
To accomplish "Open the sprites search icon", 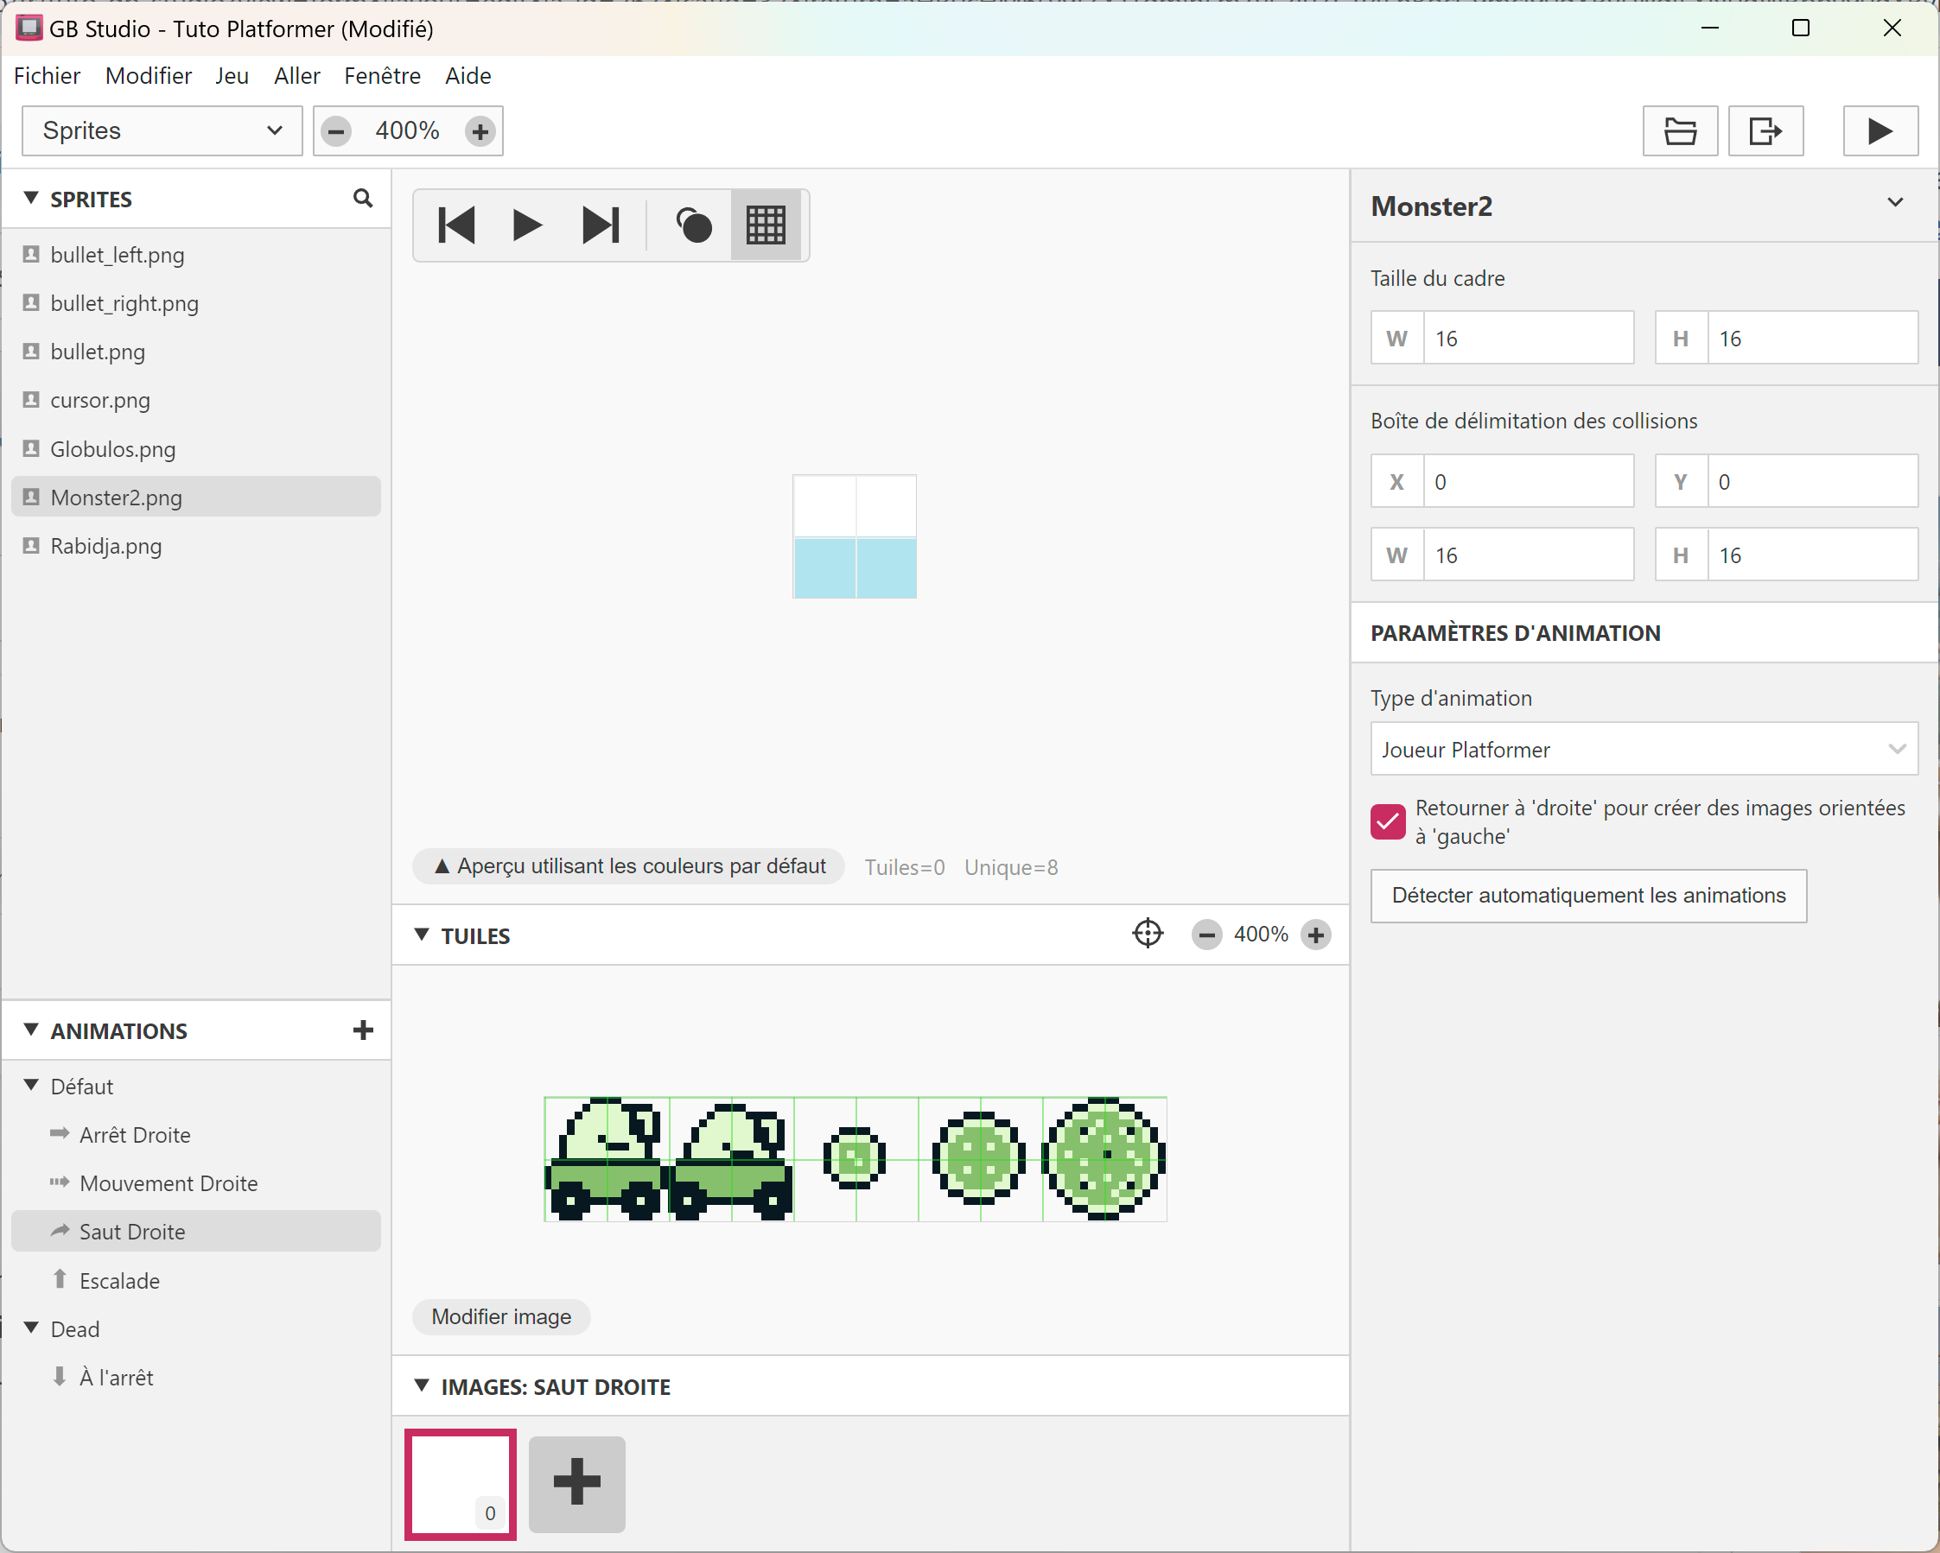I will click(363, 198).
